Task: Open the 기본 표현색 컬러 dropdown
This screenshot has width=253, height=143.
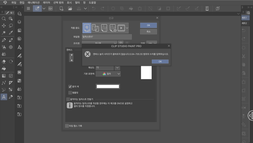Action: (108, 74)
